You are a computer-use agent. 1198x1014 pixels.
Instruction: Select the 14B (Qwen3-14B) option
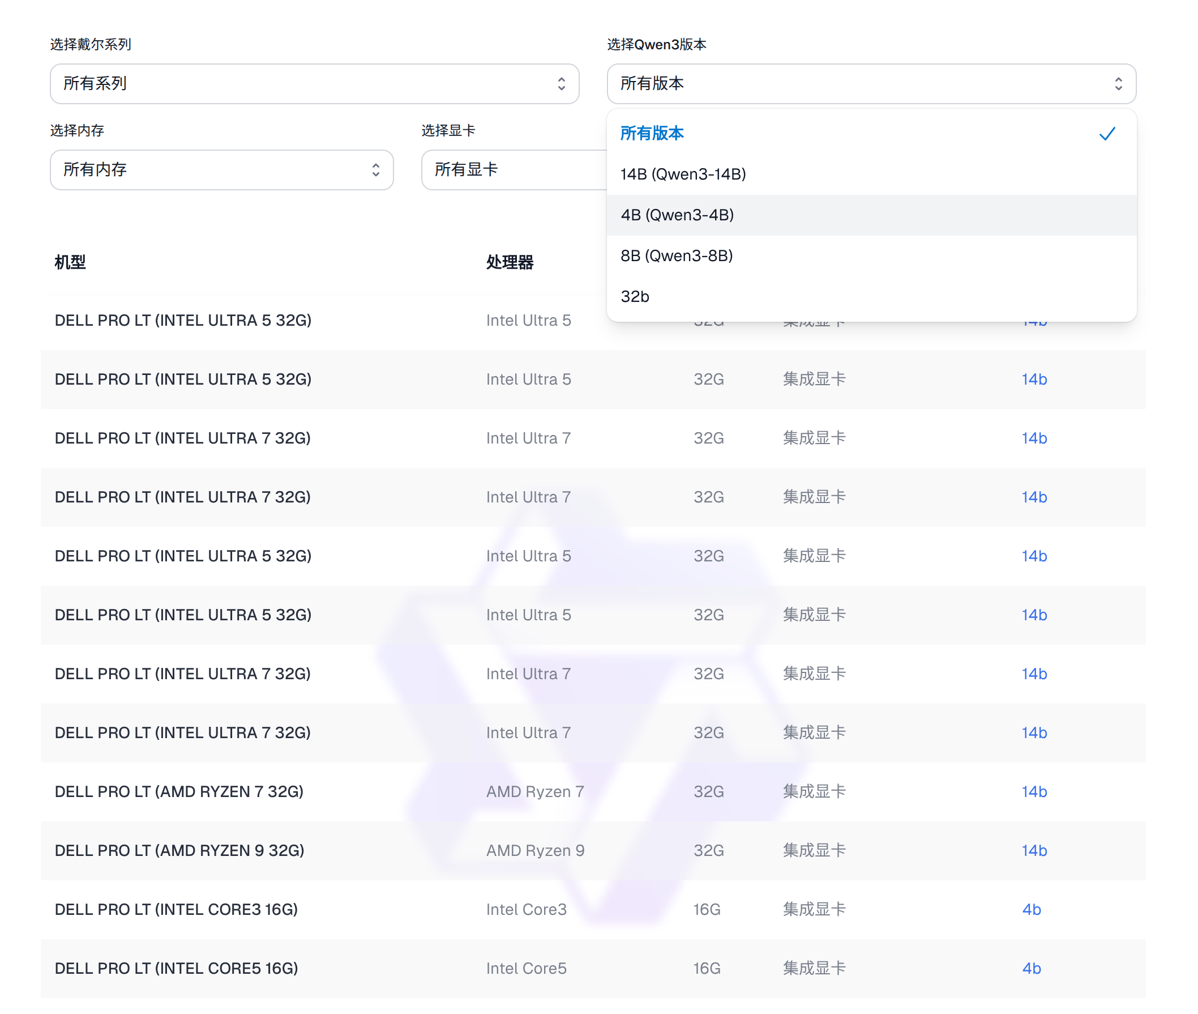(x=683, y=174)
